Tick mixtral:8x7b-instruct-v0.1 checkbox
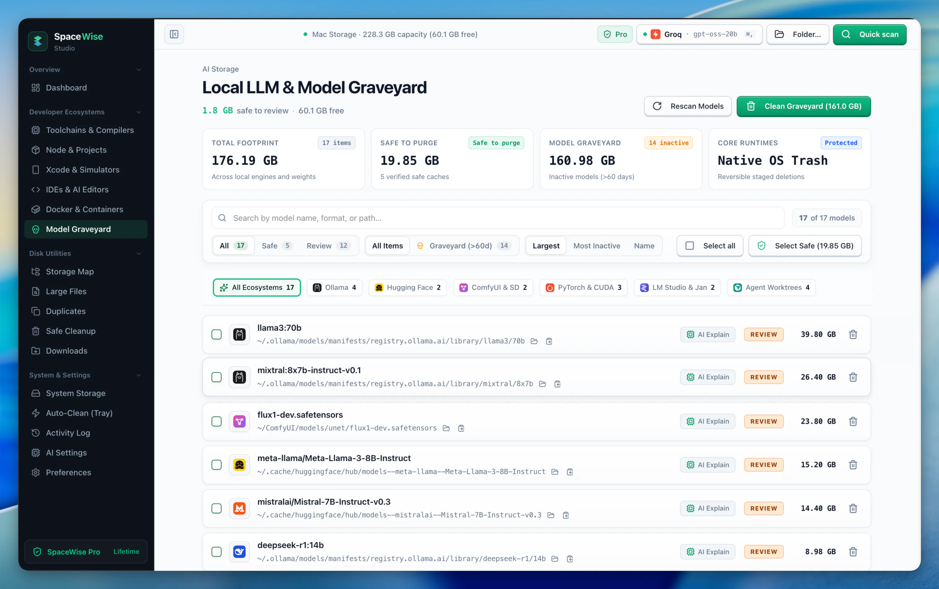This screenshot has width=939, height=589. (217, 377)
